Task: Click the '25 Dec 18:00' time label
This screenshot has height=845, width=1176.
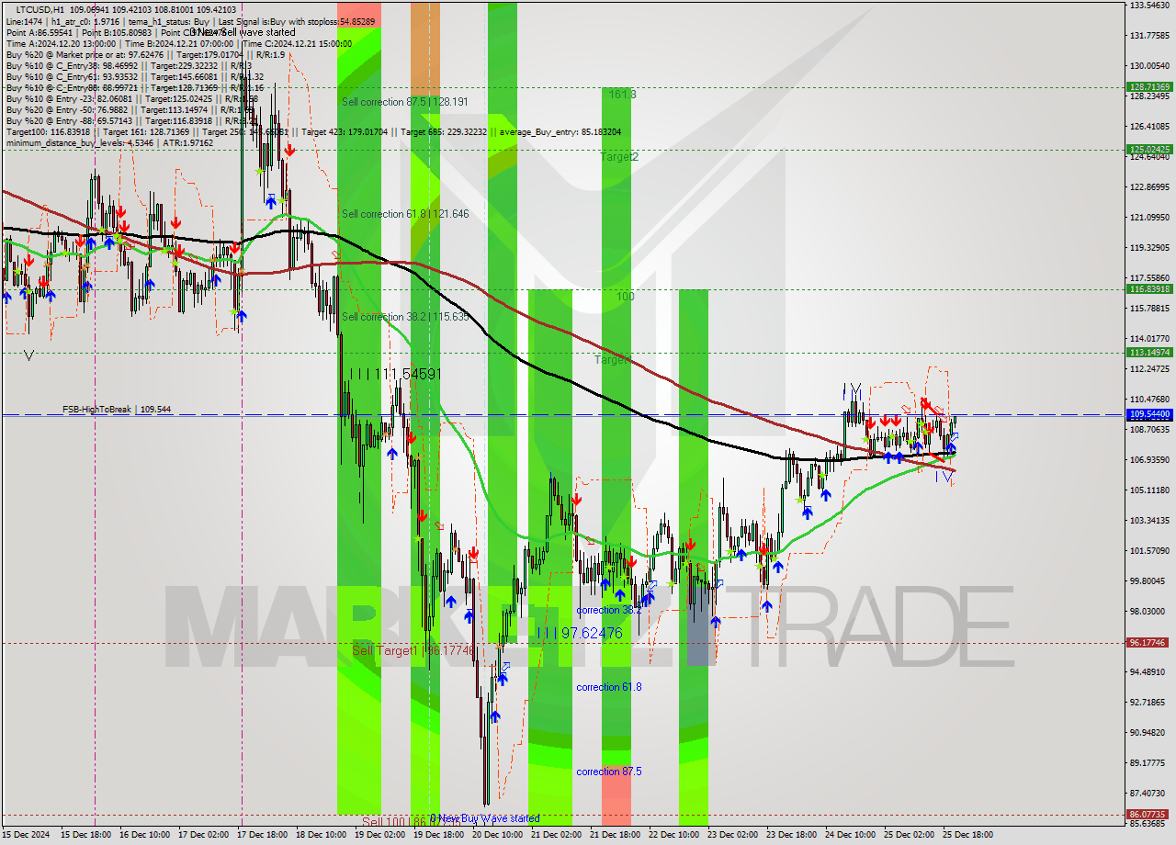Action: pos(967,835)
